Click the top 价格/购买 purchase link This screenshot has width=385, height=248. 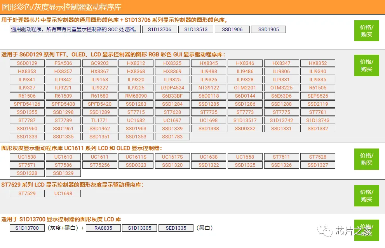point(366,31)
